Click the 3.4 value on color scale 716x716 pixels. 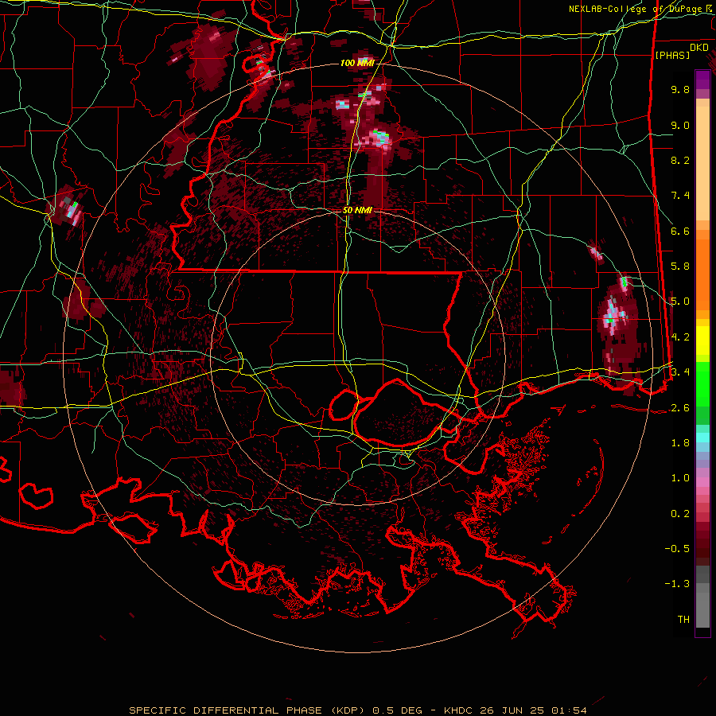coord(680,372)
